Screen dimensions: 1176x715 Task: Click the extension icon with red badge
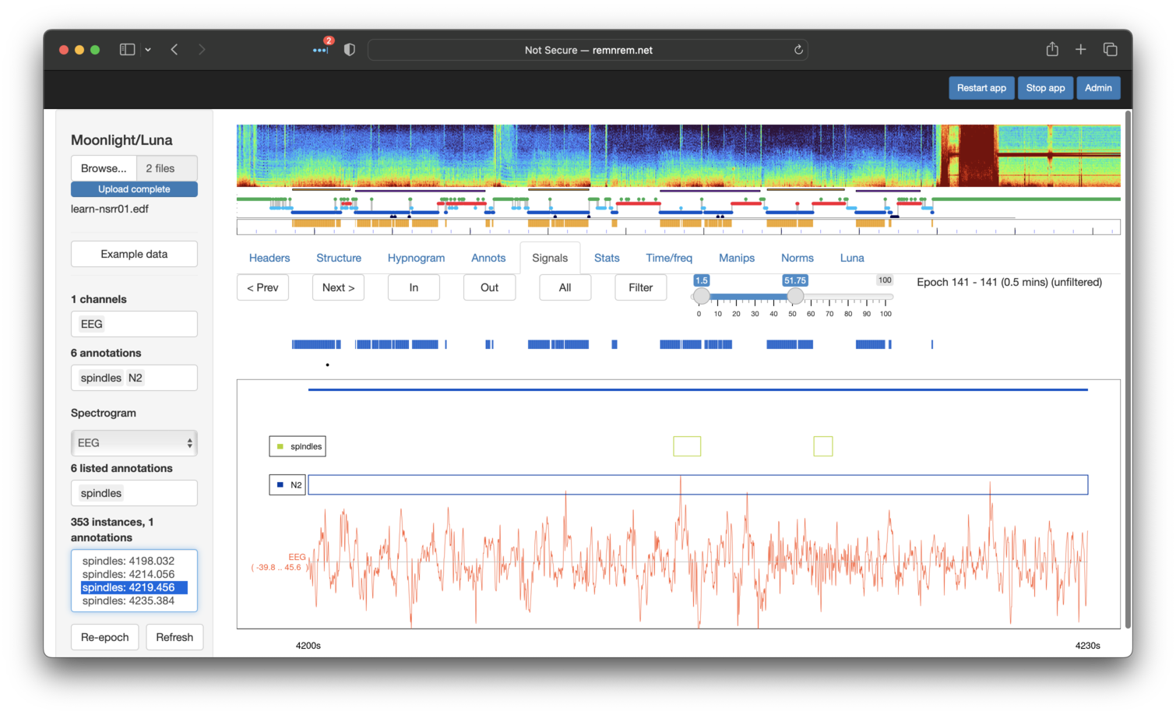(x=321, y=48)
